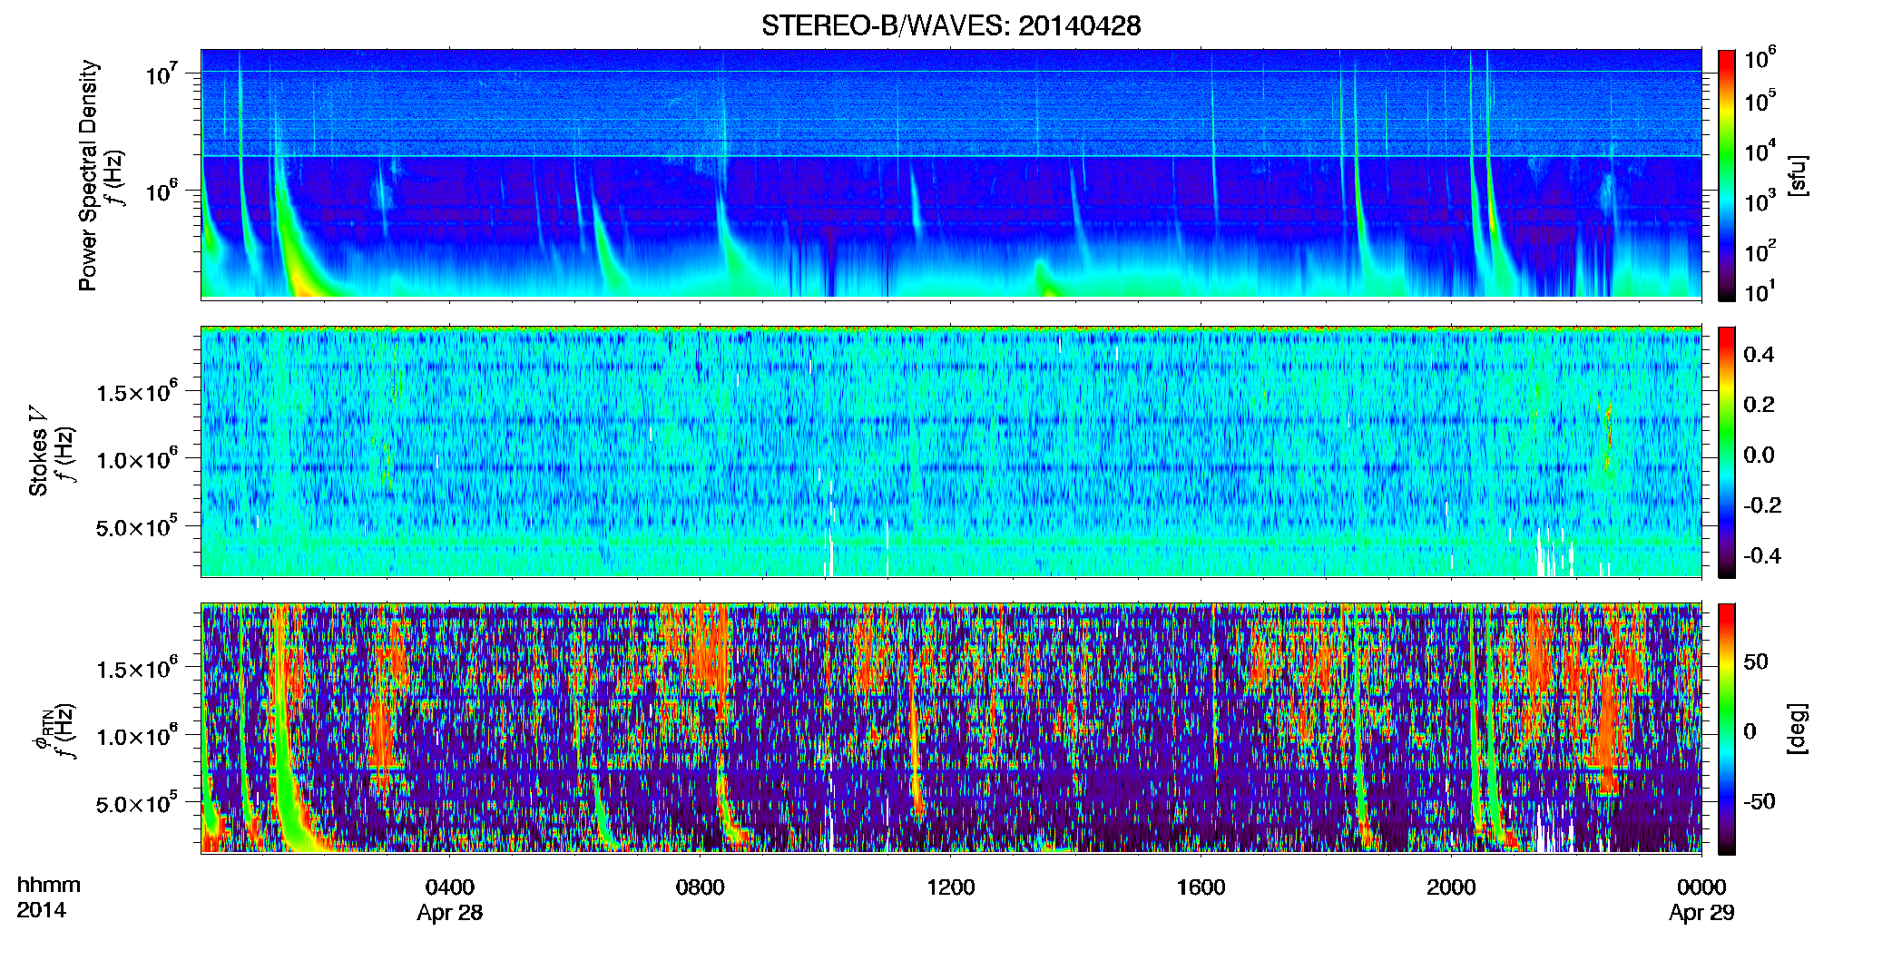1902x980 pixels.
Task: Click the Apr 28 date label
Action: pyautogui.click(x=450, y=913)
